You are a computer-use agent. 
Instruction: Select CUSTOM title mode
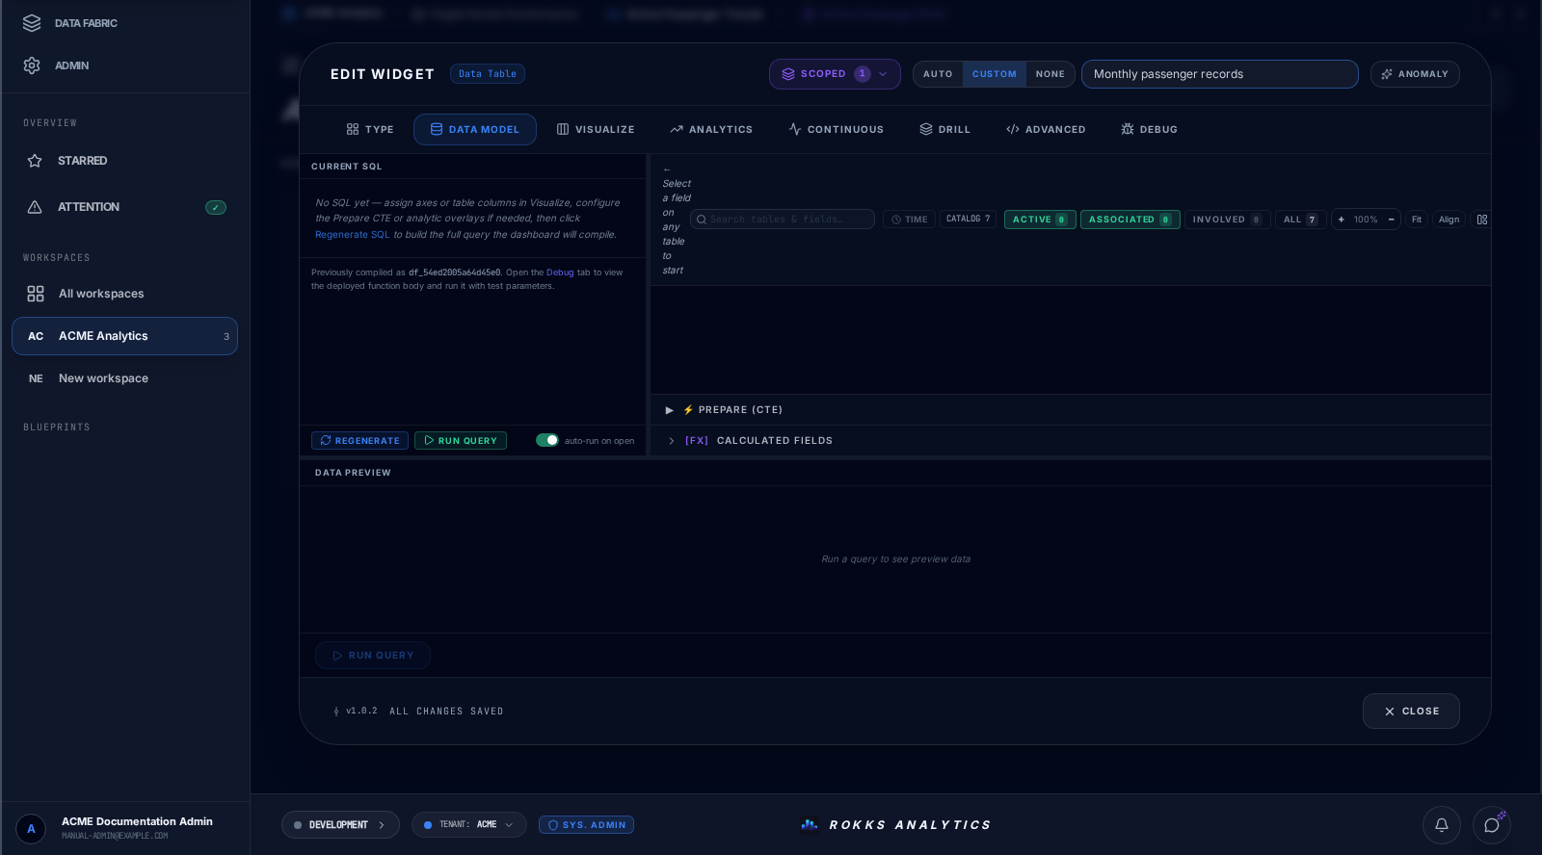[x=995, y=74]
